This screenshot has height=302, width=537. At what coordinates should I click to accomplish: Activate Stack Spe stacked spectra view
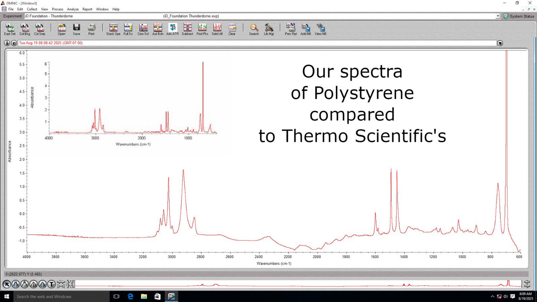point(113,29)
